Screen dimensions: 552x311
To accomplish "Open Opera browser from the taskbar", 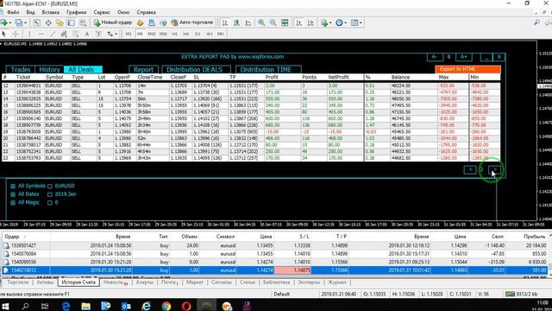I will point(186,306).
